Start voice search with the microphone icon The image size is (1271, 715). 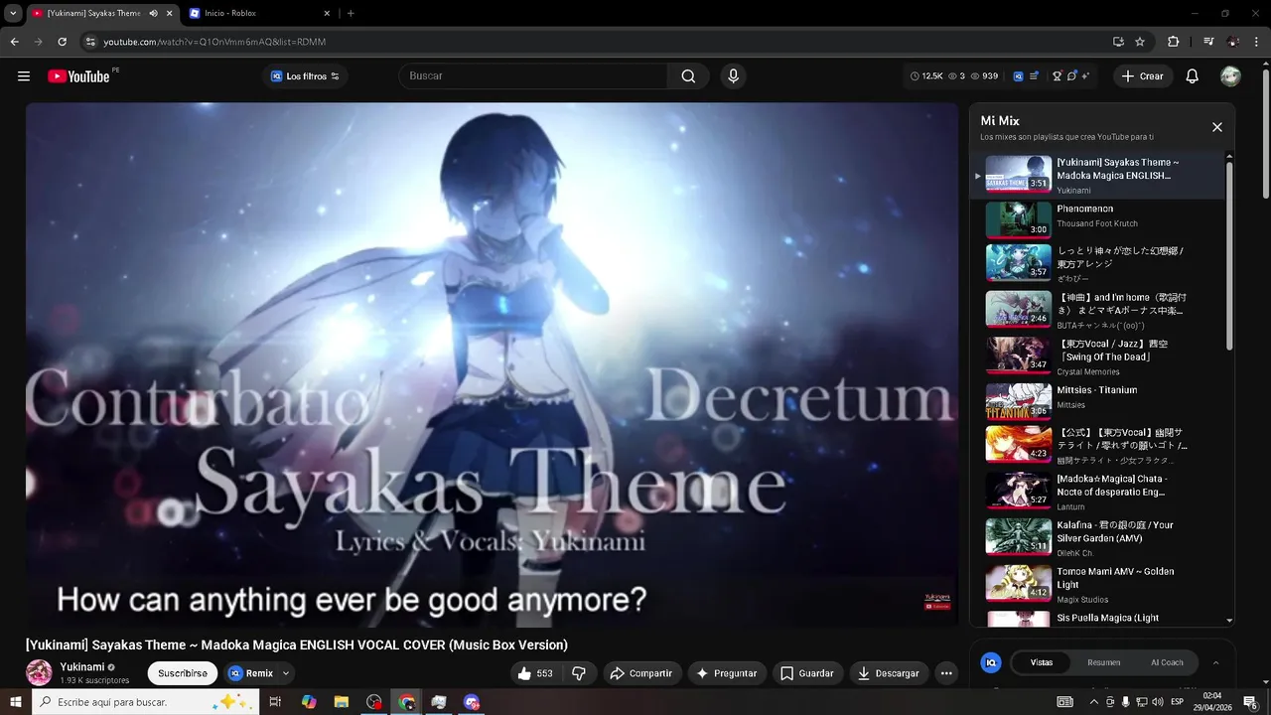click(x=733, y=76)
